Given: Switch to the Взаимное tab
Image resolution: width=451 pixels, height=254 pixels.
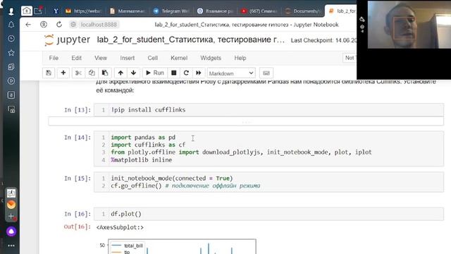Looking at the screenshot, I should (215, 11).
